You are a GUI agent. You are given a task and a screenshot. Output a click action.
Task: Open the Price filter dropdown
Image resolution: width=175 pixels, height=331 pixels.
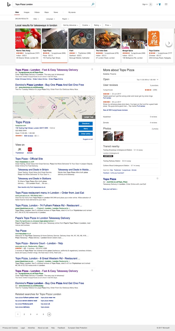pyautogui.click(x=108, y=25)
